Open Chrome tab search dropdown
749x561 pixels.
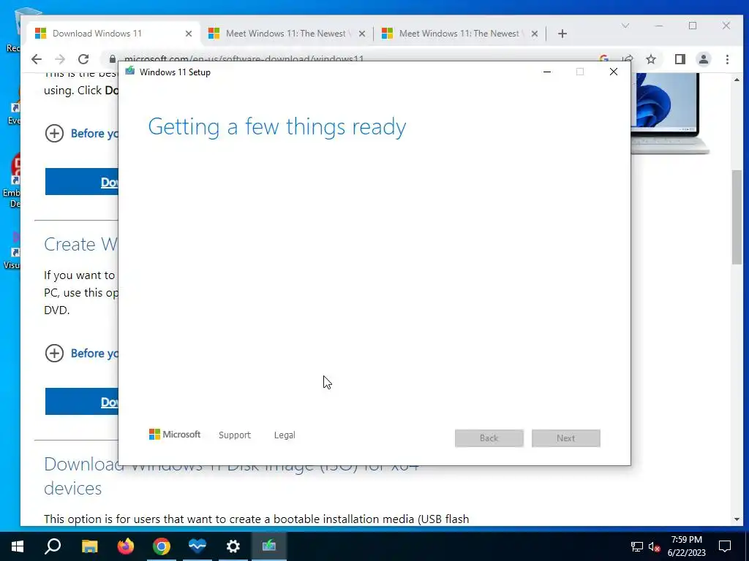[625, 26]
